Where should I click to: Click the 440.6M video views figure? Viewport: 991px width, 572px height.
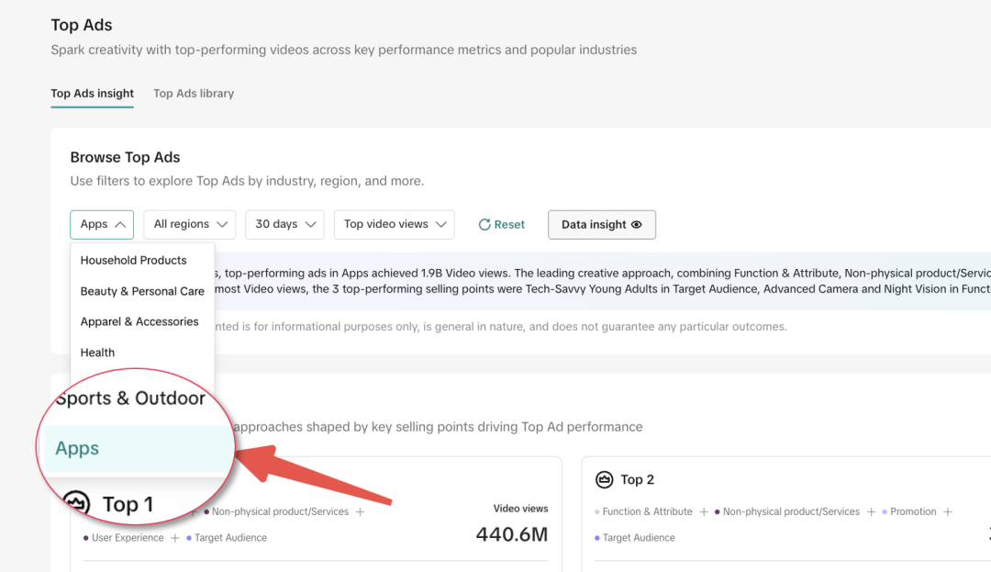511,533
